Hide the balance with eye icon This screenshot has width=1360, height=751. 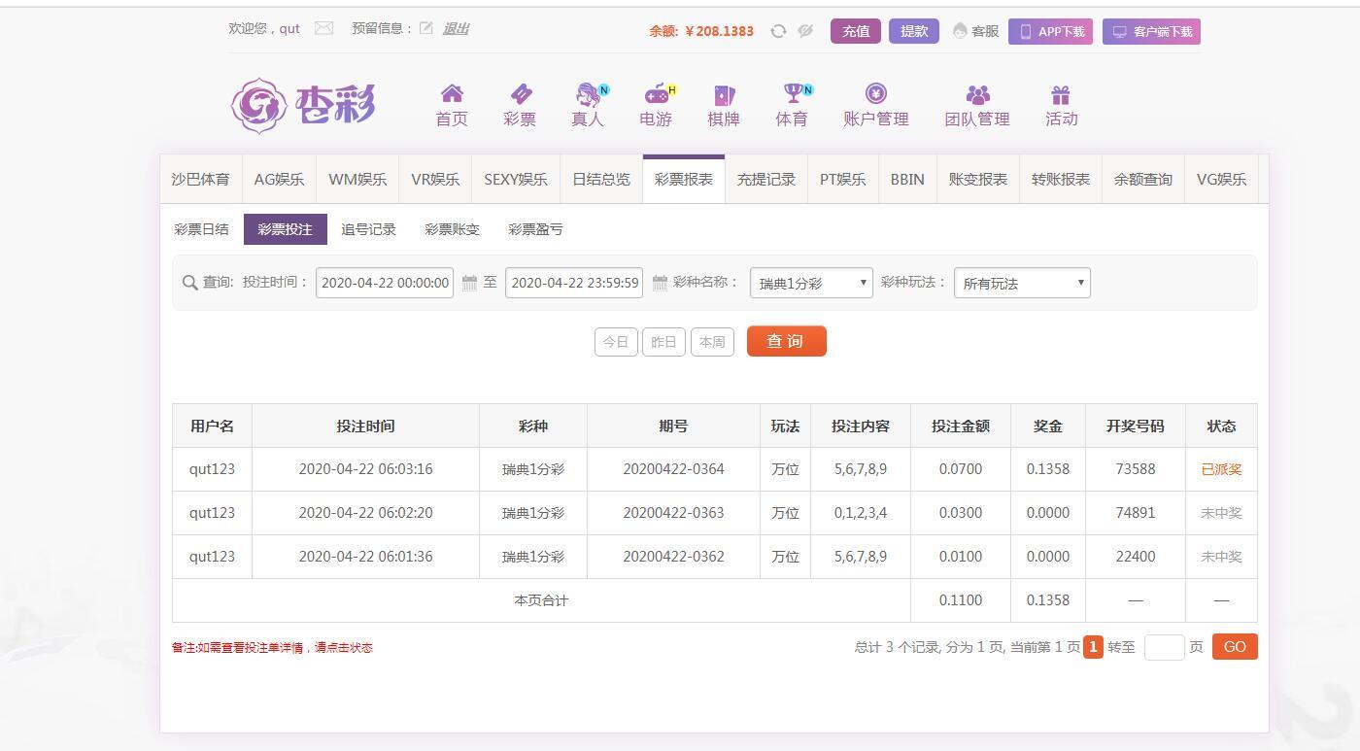[x=805, y=31]
